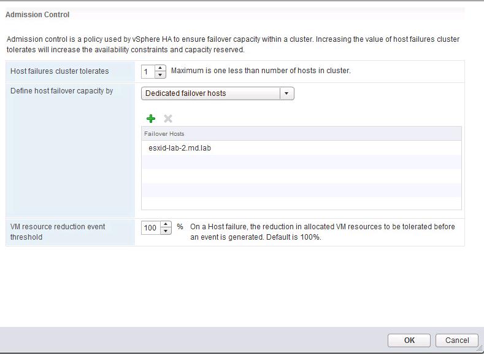Click the Define host failover capacity label
484x354 pixels.
coord(61,91)
